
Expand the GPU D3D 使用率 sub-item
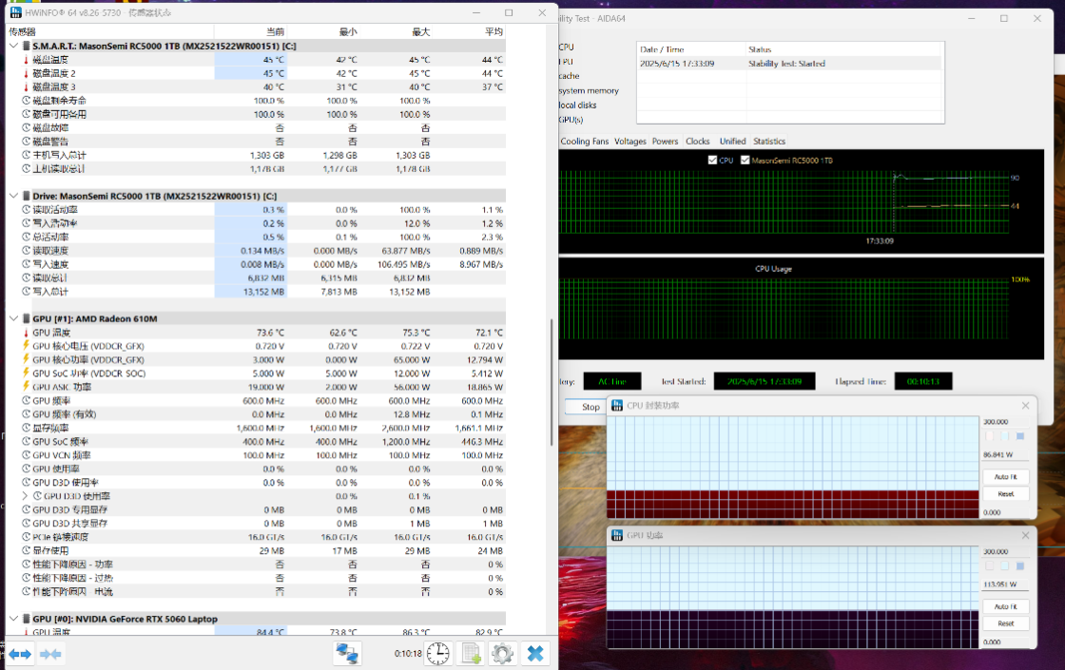26,496
